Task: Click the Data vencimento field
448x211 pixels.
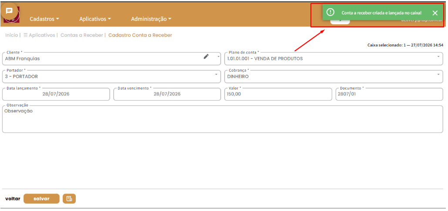Action: 167,94
